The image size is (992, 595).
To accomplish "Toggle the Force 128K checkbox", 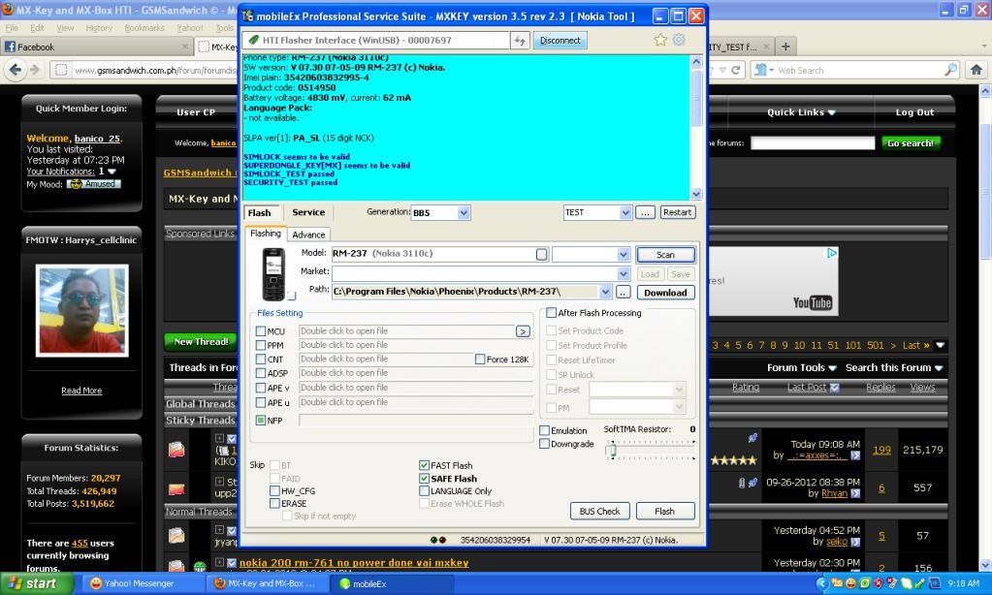I will (480, 360).
